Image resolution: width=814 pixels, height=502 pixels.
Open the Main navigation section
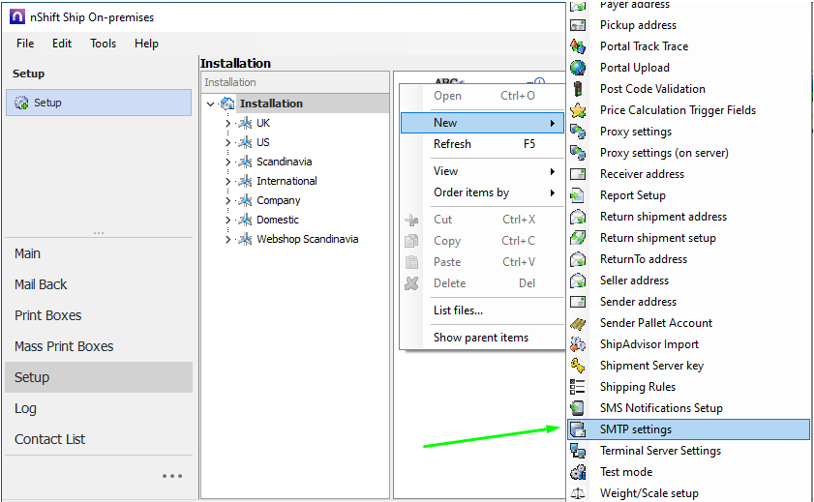coord(99,253)
